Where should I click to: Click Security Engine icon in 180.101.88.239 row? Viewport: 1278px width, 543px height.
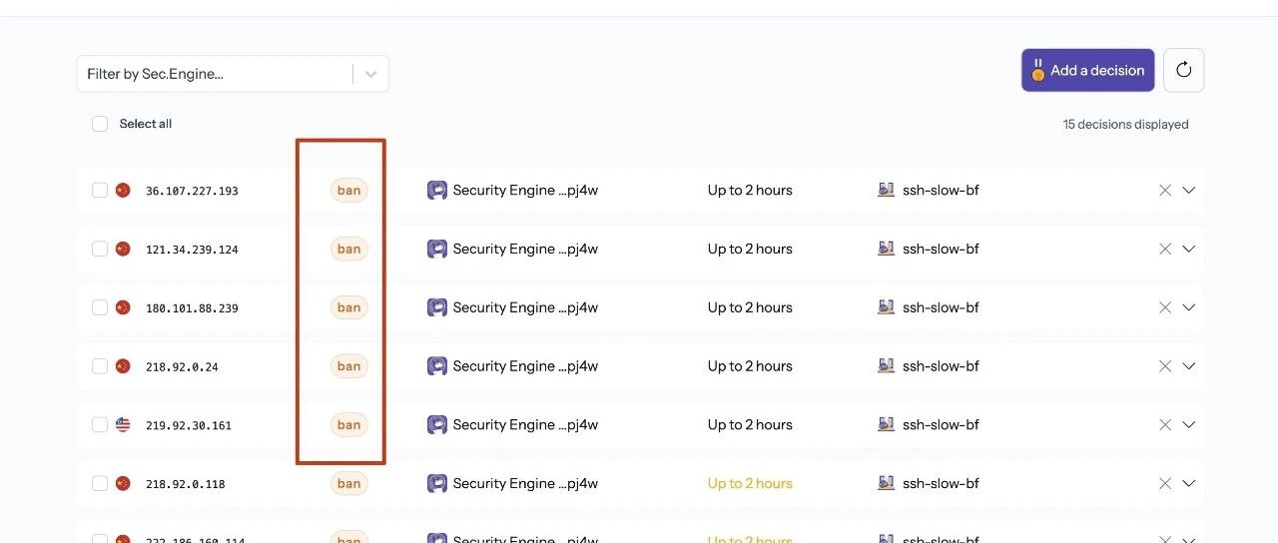coord(436,307)
